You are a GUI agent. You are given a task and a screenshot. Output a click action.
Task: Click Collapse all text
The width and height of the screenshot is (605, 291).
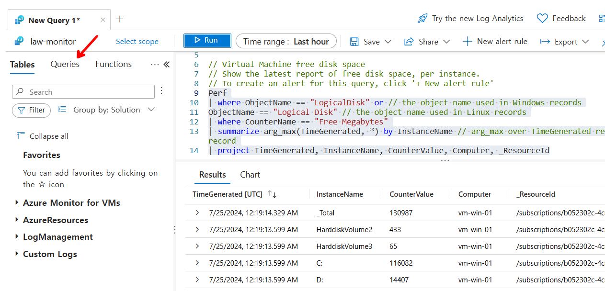point(49,136)
